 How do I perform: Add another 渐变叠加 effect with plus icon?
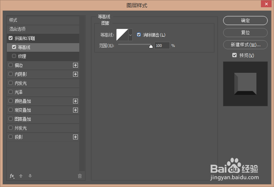click(x=75, y=110)
